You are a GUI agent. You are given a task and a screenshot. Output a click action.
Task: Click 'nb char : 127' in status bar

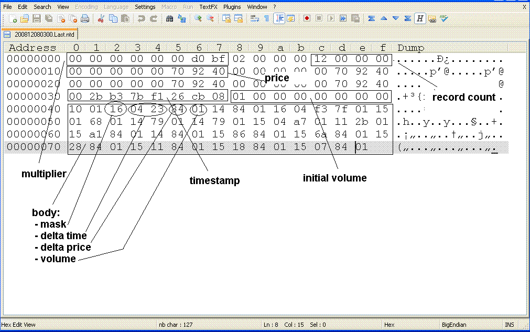point(176,325)
